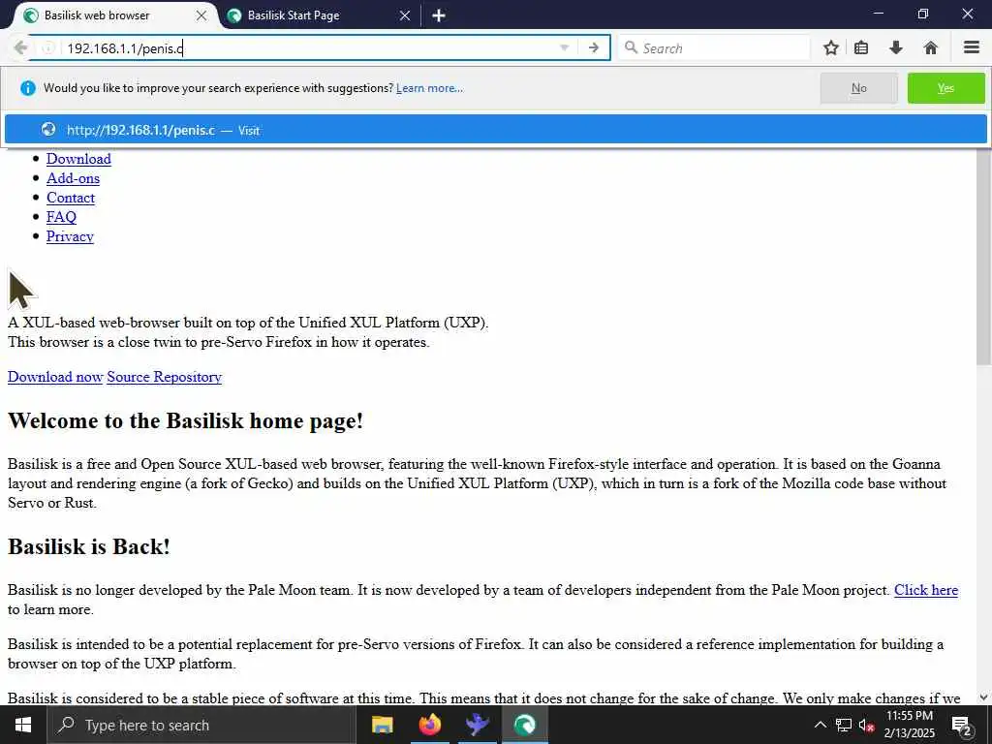Image resolution: width=992 pixels, height=744 pixels.
Task: Accept search suggestions with Yes
Action: pos(945,88)
